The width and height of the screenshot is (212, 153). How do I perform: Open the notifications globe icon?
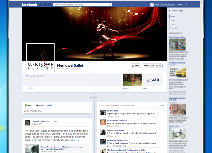coord(49,5)
